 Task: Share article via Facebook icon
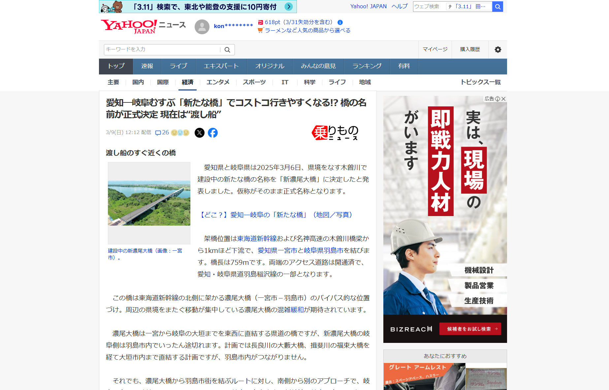(213, 133)
